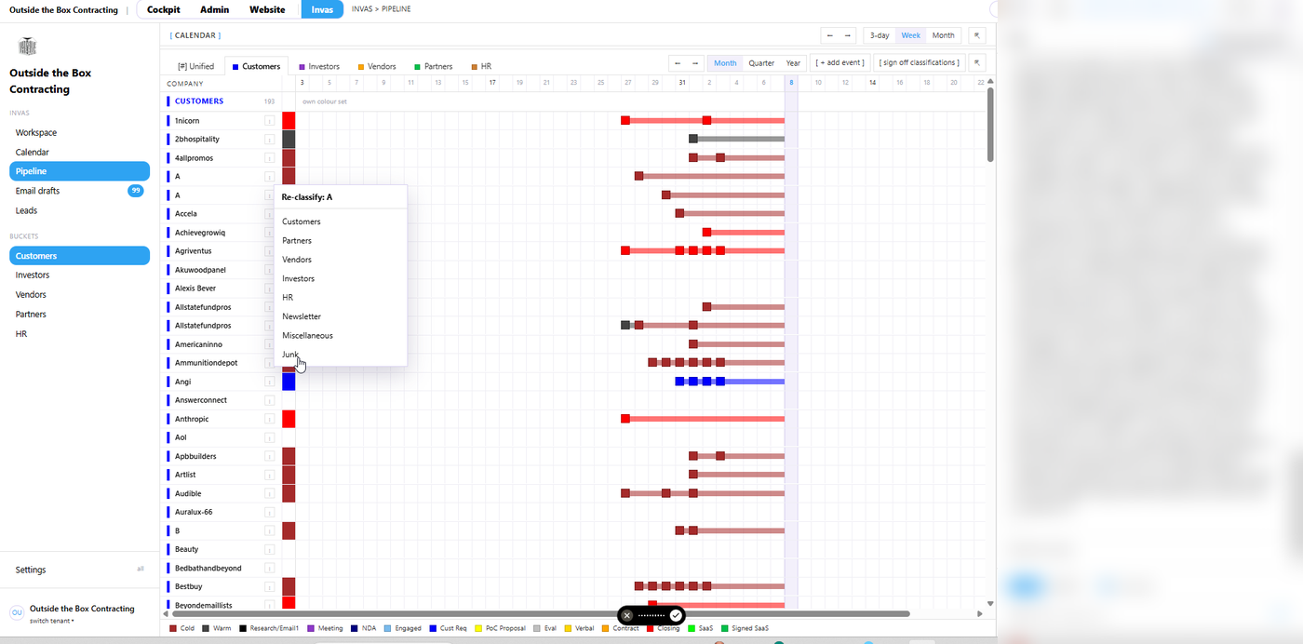Click the expand icon next to calendar Month
The image size is (1303, 644).
coord(977,35)
